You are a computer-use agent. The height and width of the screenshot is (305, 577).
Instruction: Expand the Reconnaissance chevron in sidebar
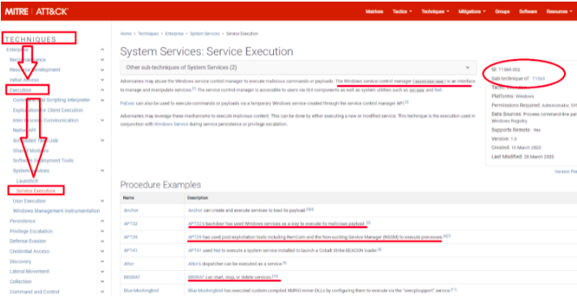[x=102, y=60]
